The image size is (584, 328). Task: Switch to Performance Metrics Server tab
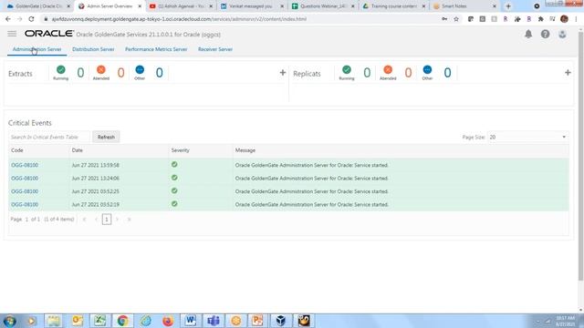[156, 49]
